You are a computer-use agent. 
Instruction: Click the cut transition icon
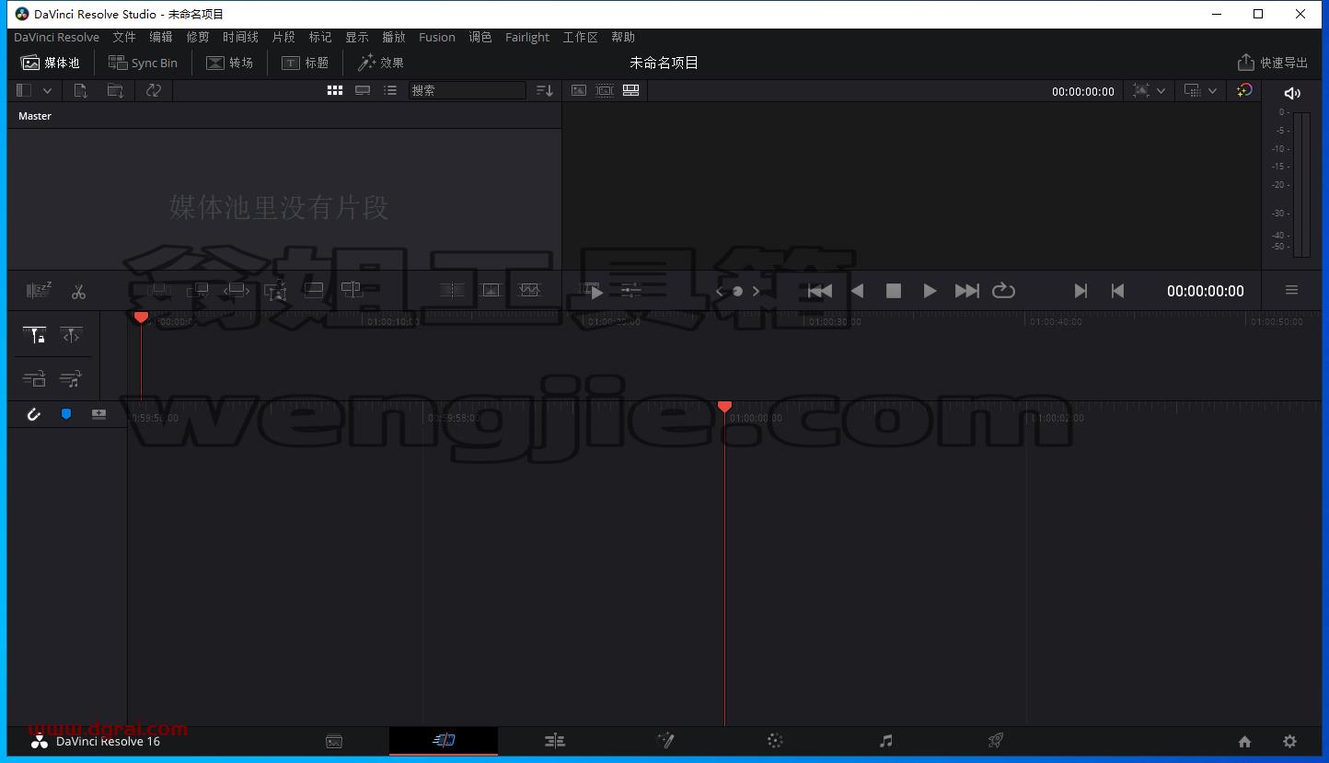pos(452,291)
